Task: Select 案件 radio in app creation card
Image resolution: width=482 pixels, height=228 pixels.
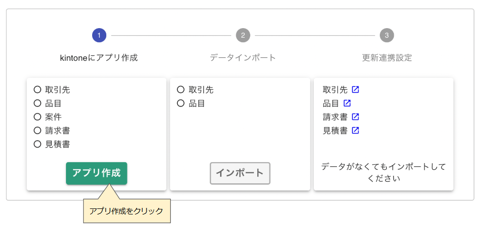Action: 37,117
